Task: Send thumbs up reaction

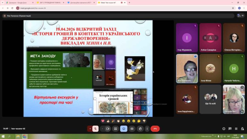Action: (108, 121)
